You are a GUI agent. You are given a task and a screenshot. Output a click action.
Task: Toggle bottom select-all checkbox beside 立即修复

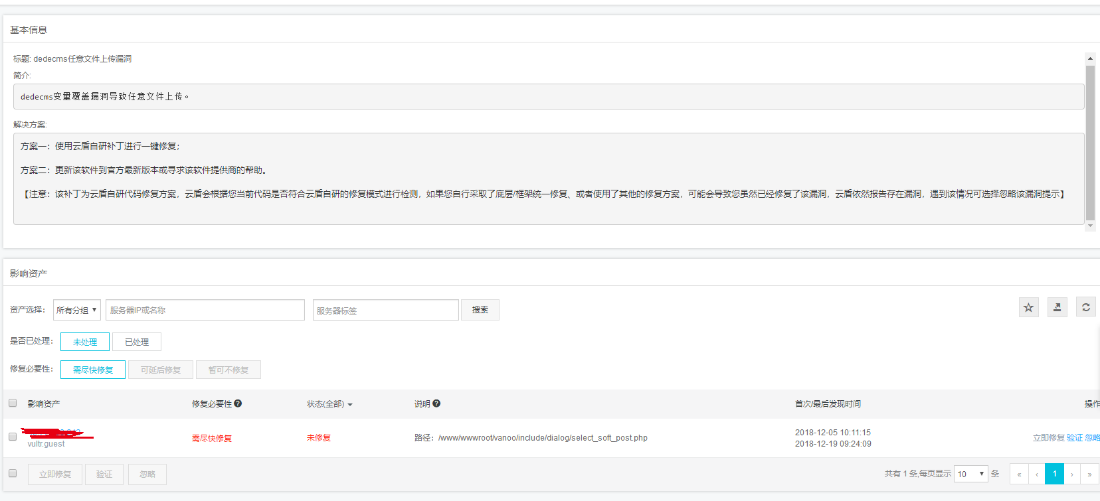coord(13,473)
